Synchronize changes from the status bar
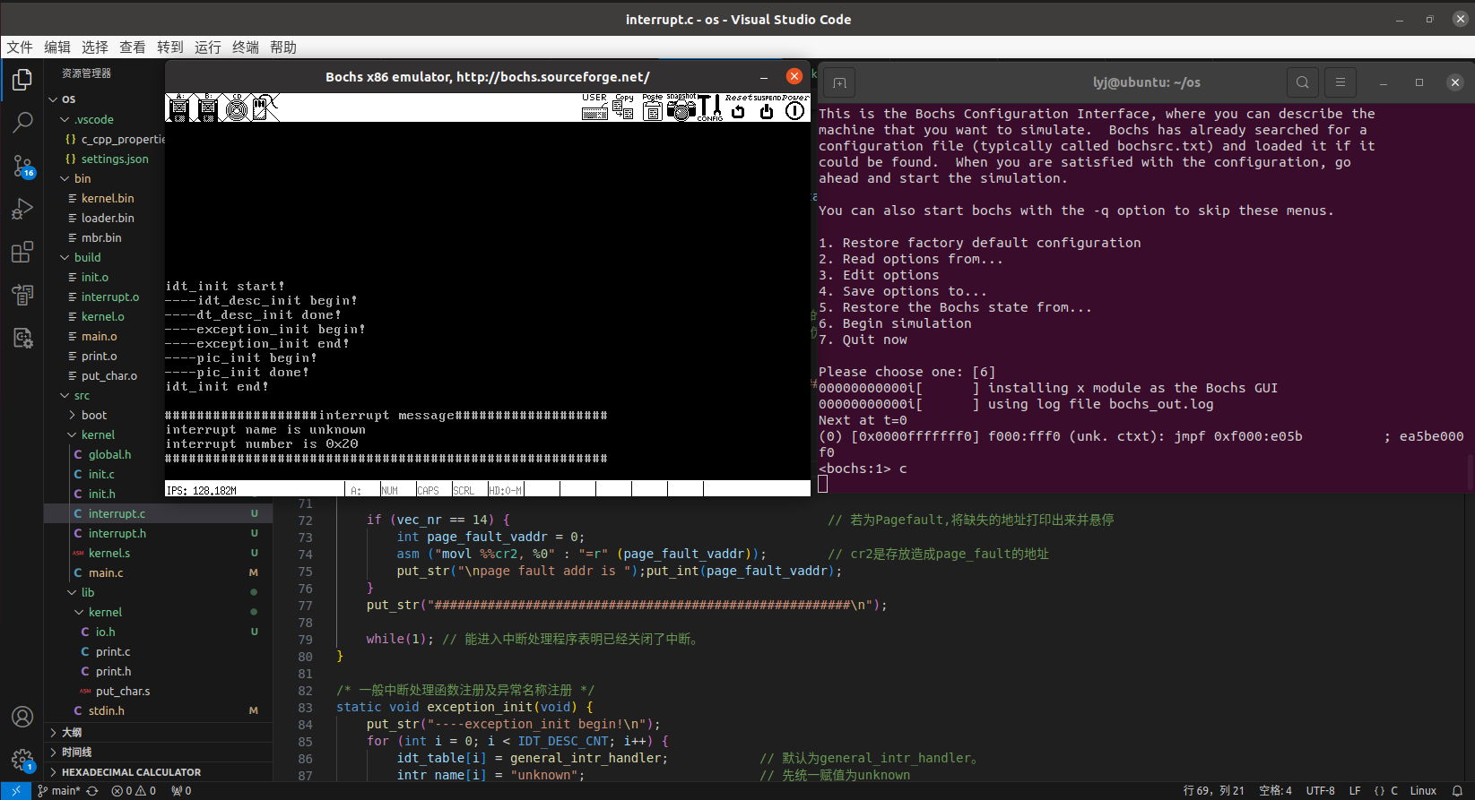This screenshot has width=1475, height=800. click(x=91, y=791)
